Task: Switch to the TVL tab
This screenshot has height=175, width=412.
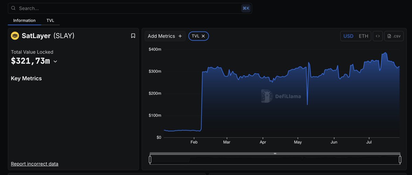Action: coord(50,21)
